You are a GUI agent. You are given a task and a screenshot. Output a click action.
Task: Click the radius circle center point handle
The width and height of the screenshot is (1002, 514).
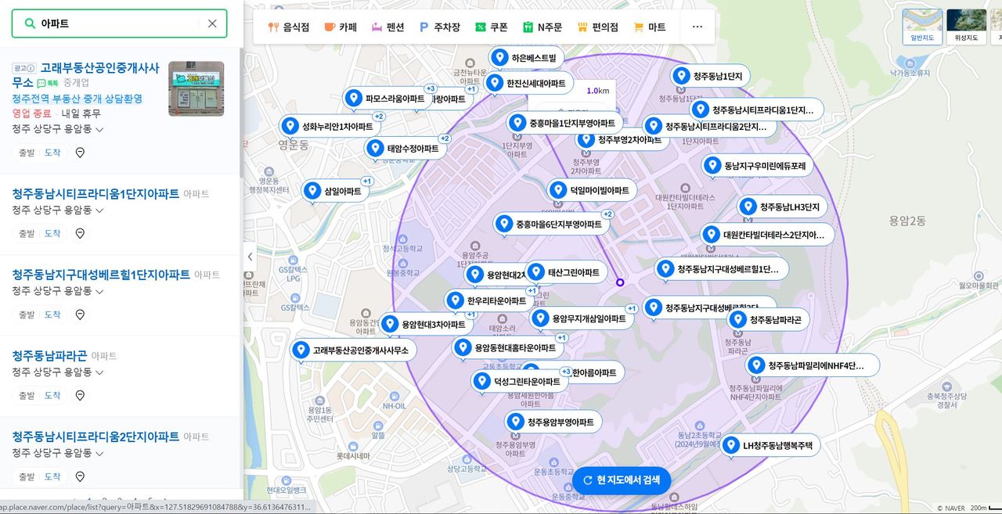620,282
